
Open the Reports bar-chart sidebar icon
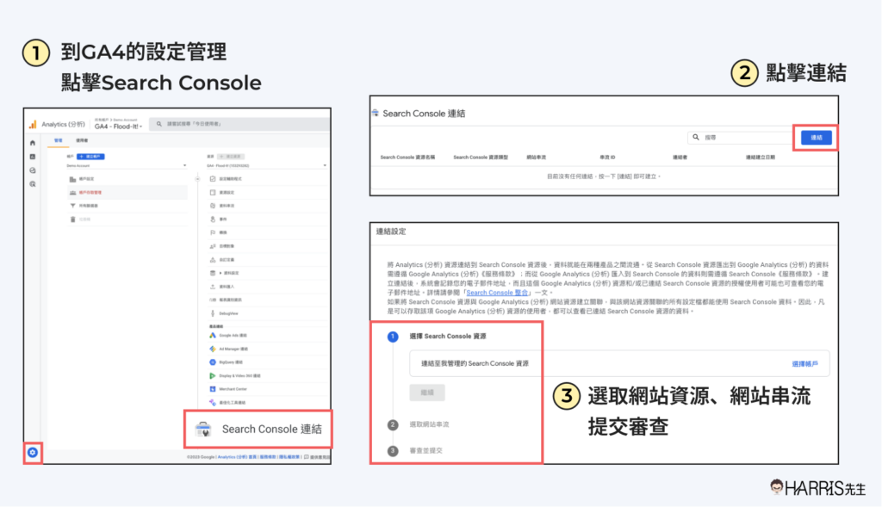[33, 157]
